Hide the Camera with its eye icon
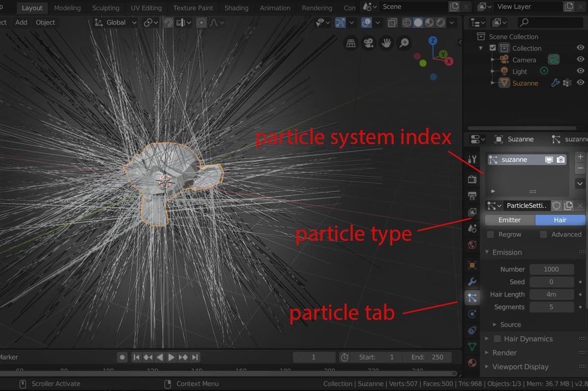 581,60
